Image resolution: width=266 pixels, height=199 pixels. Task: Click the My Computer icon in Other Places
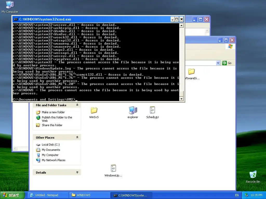pos(38,155)
